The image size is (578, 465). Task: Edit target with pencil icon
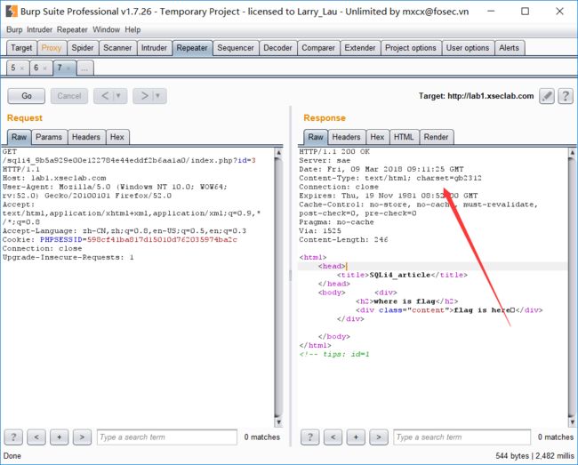click(547, 96)
